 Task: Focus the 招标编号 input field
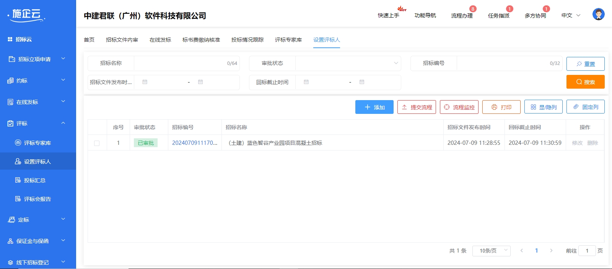(x=509, y=63)
